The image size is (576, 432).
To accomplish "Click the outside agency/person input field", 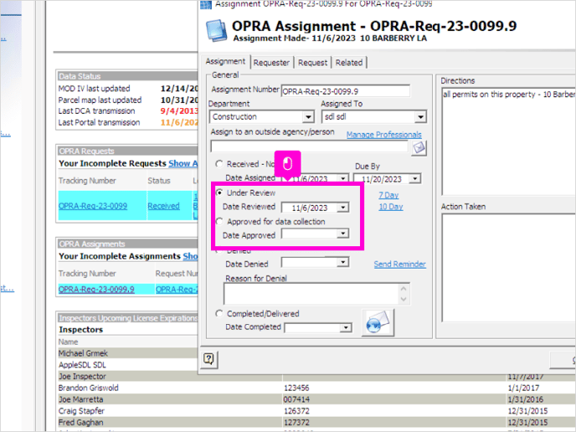I will point(309,147).
